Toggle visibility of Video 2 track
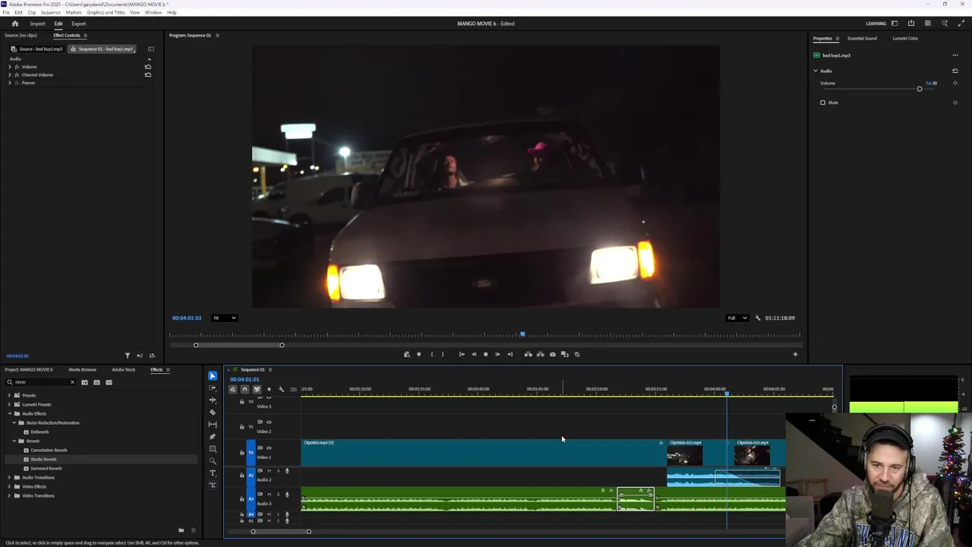Viewport: 972px width, 547px height. coord(269,422)
